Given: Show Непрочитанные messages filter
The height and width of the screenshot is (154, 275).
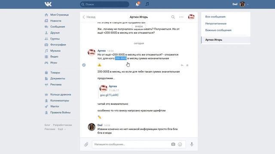Looking at the screenshot, I should click(216, 24).
